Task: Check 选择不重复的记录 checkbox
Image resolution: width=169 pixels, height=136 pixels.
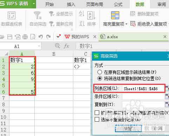Action: pos(97,120)
